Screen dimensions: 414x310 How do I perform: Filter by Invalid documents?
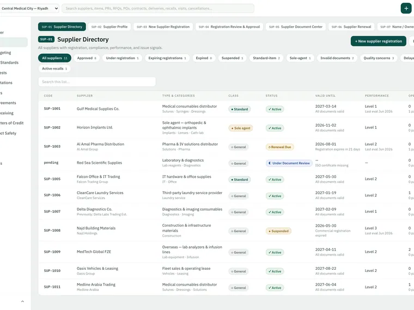[x=337, y=58]
